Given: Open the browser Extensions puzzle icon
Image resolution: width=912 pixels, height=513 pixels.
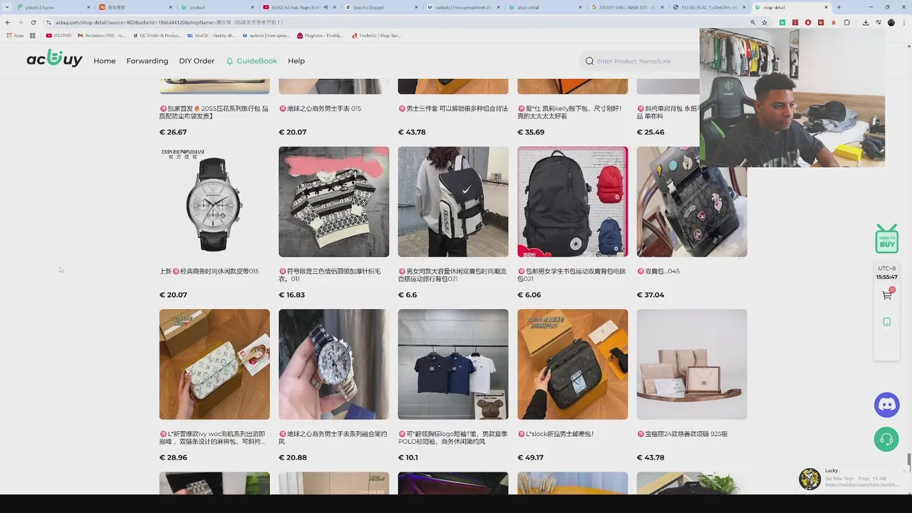Looking at the screenshot, I should 845,22.
